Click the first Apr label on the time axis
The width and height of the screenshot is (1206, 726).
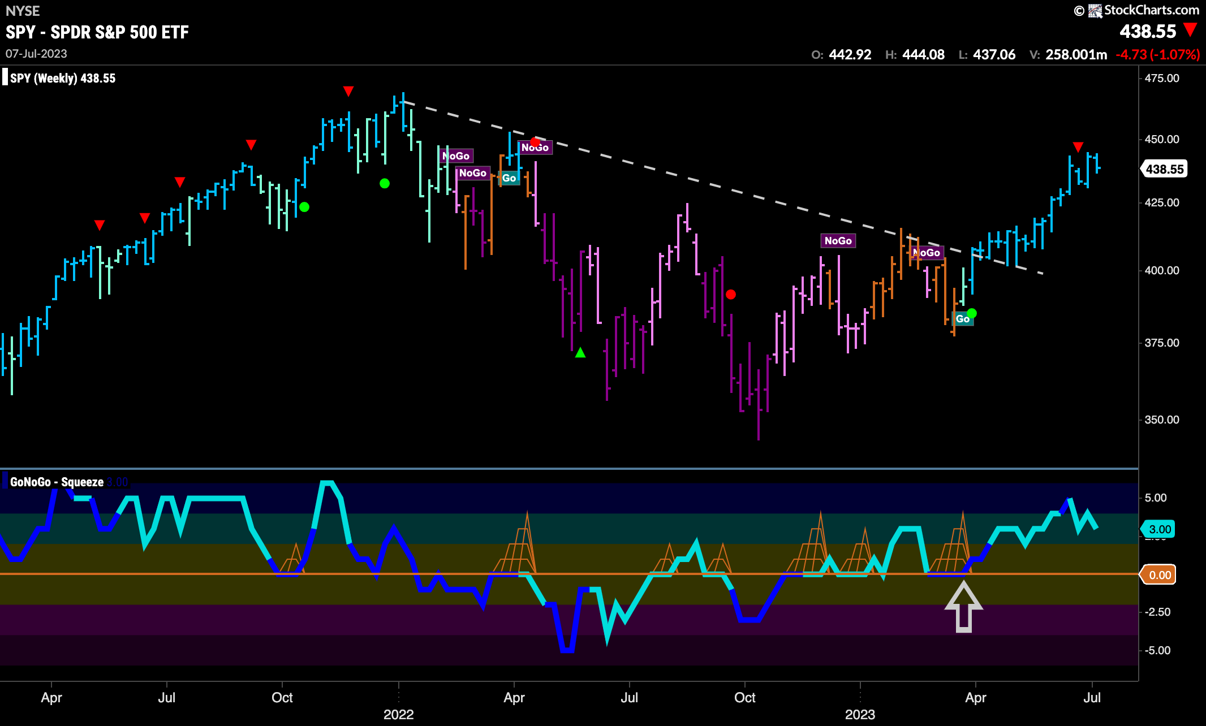click(x=51, y=698)
